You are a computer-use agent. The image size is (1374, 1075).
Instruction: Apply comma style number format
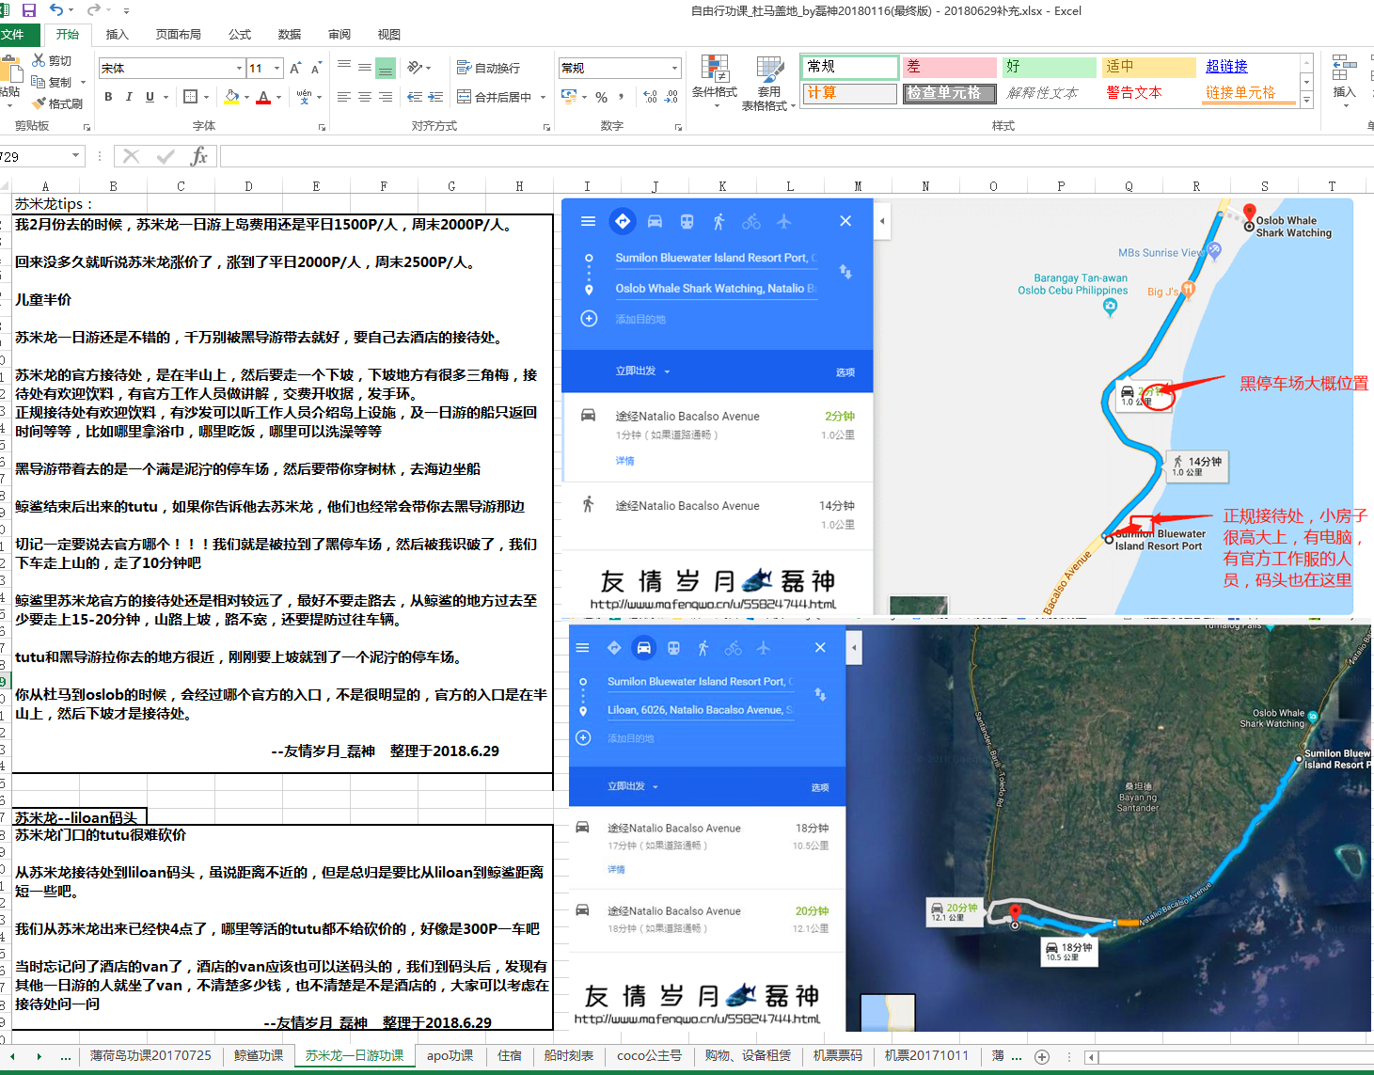(622, 97)
